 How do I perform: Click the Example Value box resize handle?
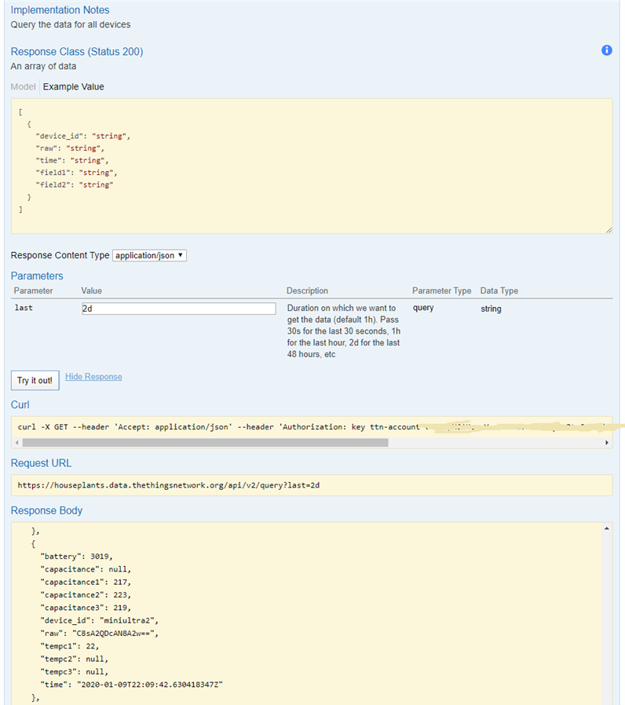(609, 229)
